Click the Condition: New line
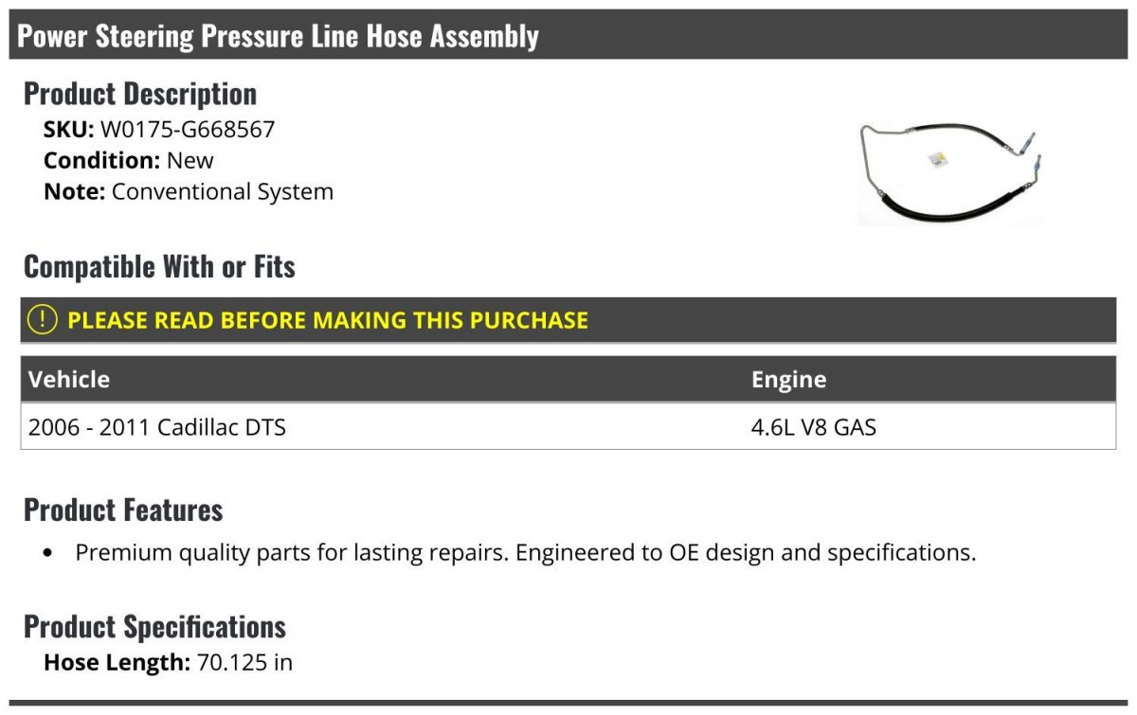Screen dimensions: 1137x715 pos(129,161)
